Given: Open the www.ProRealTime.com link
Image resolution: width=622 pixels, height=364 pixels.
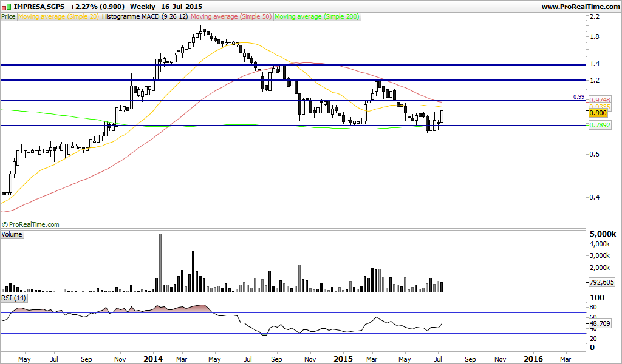Looking at the screenshot, I should coord(580,7).
